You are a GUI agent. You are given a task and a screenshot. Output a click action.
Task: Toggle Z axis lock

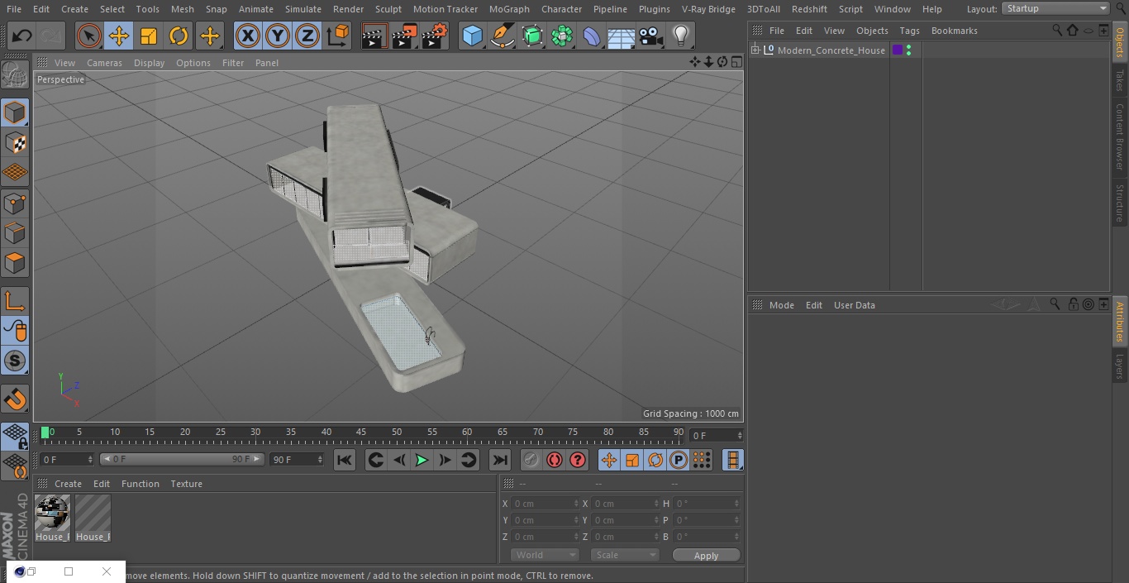point(307,36)
